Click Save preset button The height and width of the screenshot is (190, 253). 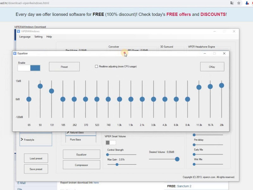click(36, 169)
